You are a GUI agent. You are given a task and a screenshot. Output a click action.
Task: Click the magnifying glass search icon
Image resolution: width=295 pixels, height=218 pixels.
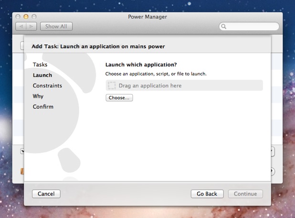tap(224, 27)
